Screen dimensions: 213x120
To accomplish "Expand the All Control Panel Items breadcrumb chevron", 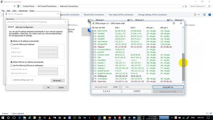I will click(x=58, y=6).
